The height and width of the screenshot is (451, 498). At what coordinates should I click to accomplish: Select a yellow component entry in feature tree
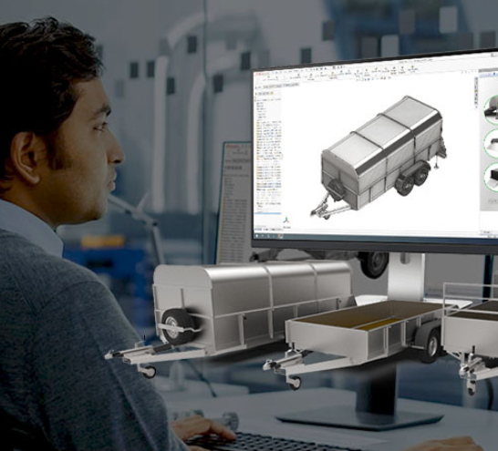pyautogui.click(x=269, y=122)
